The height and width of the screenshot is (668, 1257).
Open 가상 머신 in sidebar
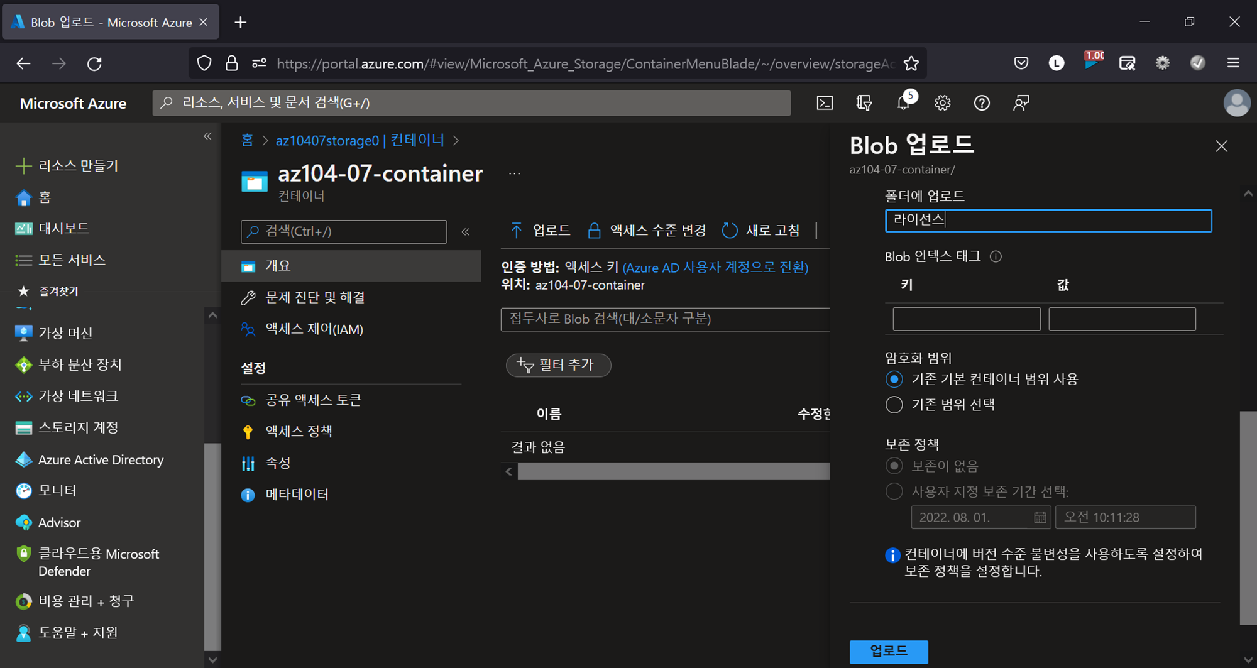tap(53, 333)
